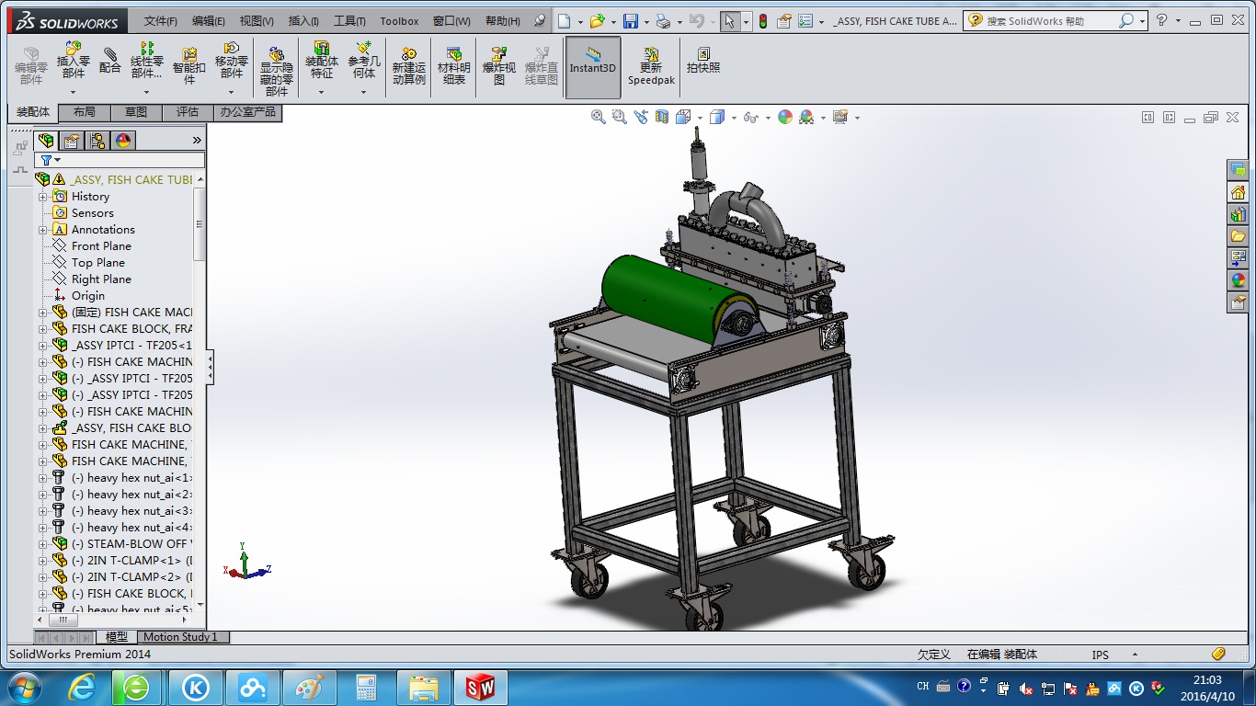Toggle Show Hidden Components (显示隐藏的零部件)
Viewport: 1256px width, 706px height.
coord(275,64)
